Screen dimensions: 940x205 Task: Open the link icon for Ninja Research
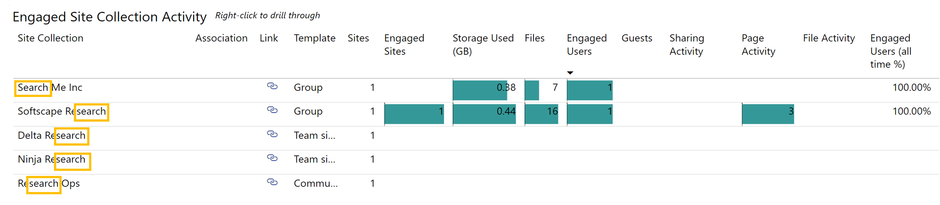coord(272,158)
